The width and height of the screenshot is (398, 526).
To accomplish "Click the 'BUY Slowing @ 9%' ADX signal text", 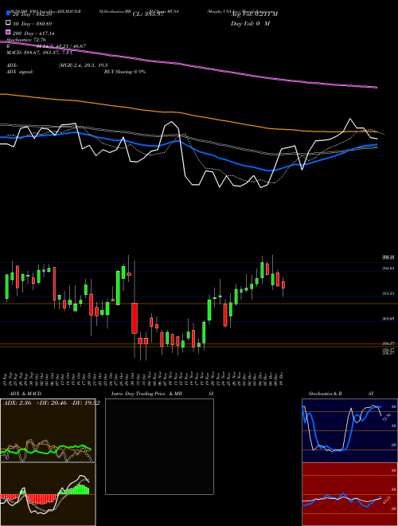I will point(125,72).
